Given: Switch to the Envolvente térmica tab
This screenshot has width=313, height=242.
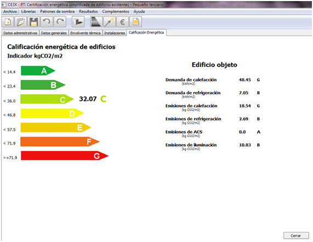Looking at the screenshot, I should pyautogui.click(x=86, y=33).
